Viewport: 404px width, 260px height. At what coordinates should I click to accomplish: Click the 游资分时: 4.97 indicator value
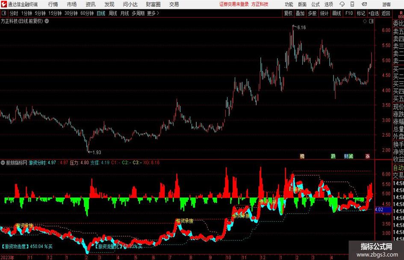42,163
